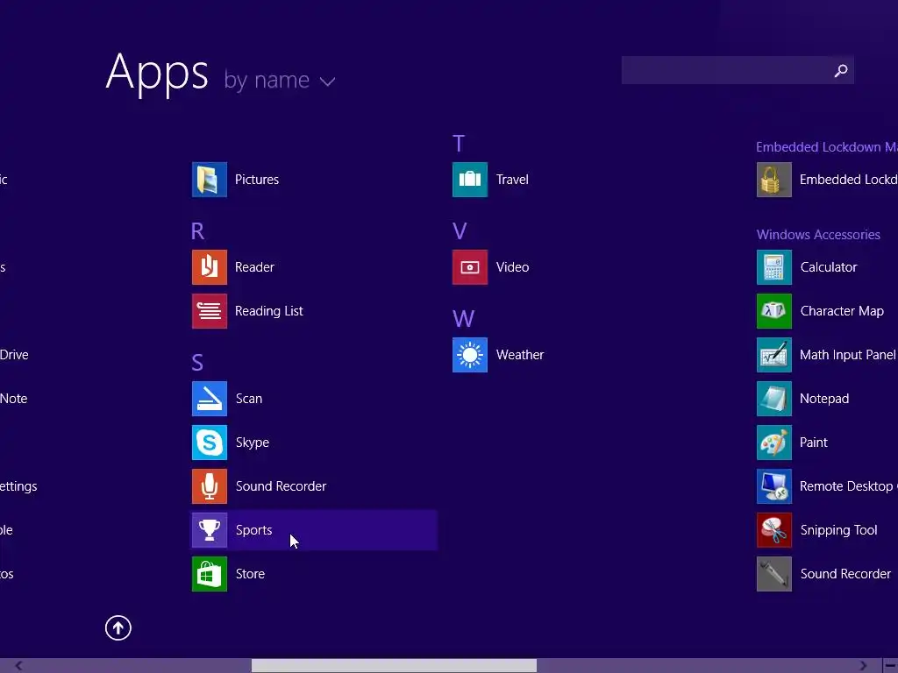Click the 'Weather' app name
This screenshot has height=673, width=898.
pyautogui.click(x=519, y=355)
